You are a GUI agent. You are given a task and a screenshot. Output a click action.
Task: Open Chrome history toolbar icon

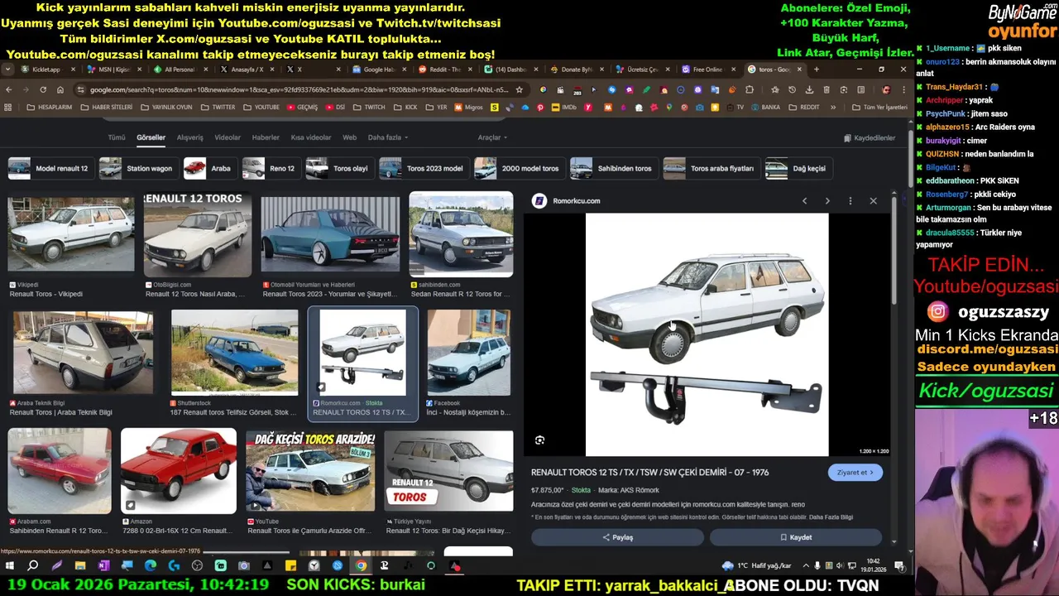click(x=792, y=89)
